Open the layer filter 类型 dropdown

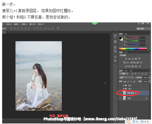click(x=124, y=74)
